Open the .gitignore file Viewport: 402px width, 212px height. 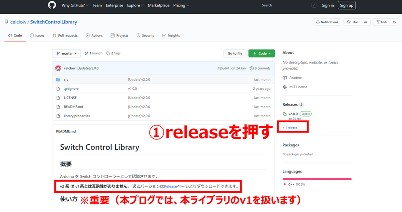(71, 89)
